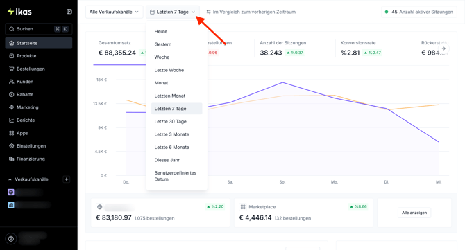Click the Marketing sidebar icon
The height and width of the screenshot is (250, 465).
(x=12, y=107)
